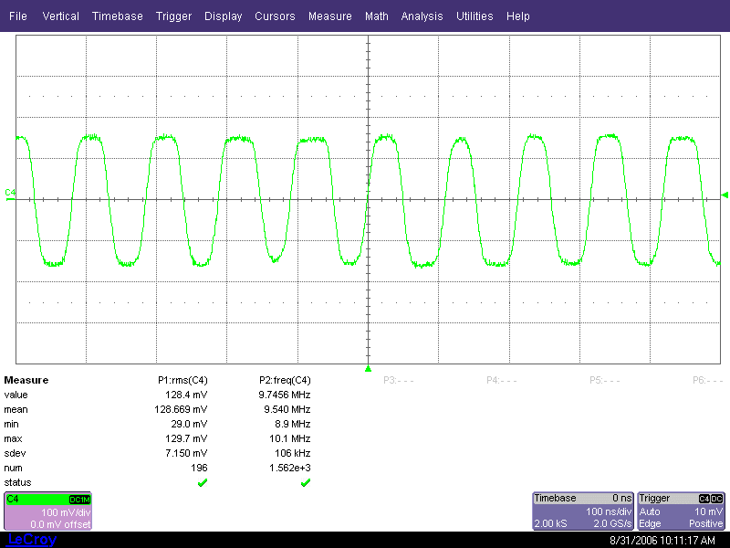The width and height of the screenshot is (730, 548).
Task: Click the trigger level arrow marker
Action: click(x=725, y=195)
